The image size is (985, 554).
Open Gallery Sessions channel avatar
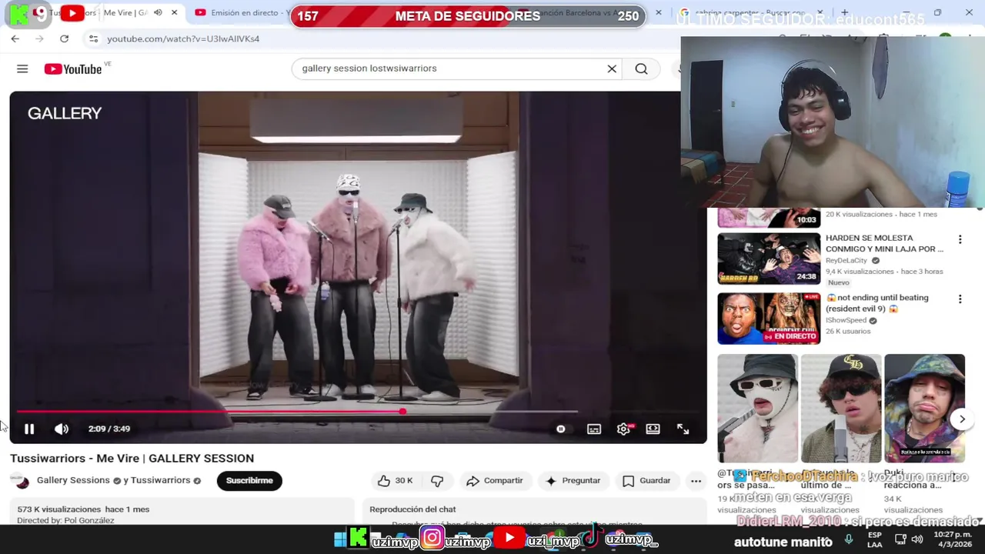(x=22, y=481)
